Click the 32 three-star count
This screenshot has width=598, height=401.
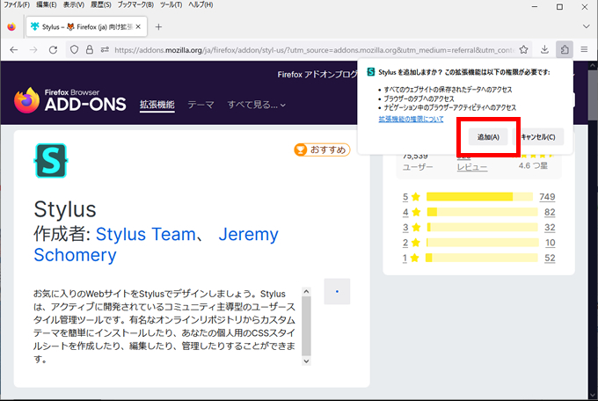(550, 228)
